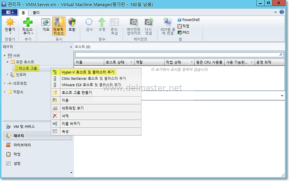The height and width of the screenshot is (181, 289).
Task: Select the 모든 호스트 folder
Action: pyautogui.click(x=22, y=62)
